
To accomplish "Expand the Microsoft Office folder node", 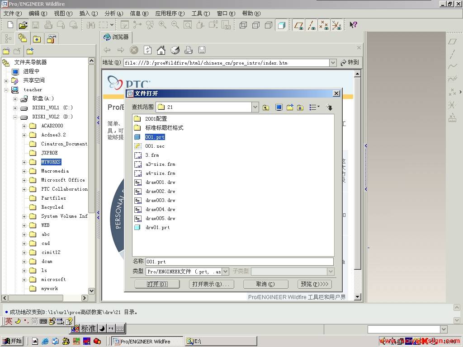I will [x=24, y=180].
